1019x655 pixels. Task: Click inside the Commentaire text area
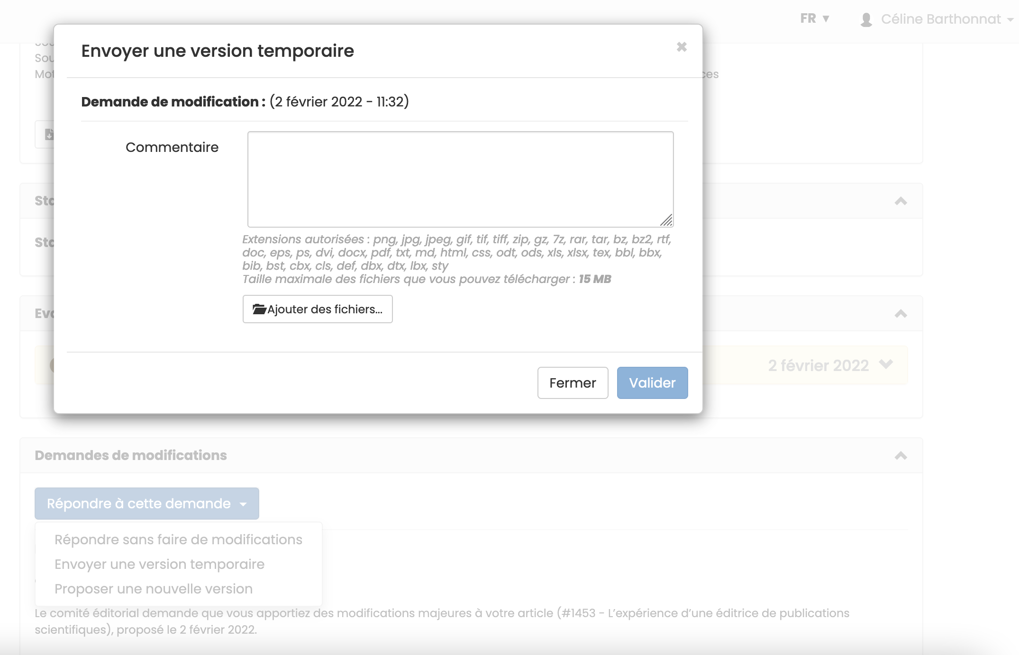tap(460, 177)
